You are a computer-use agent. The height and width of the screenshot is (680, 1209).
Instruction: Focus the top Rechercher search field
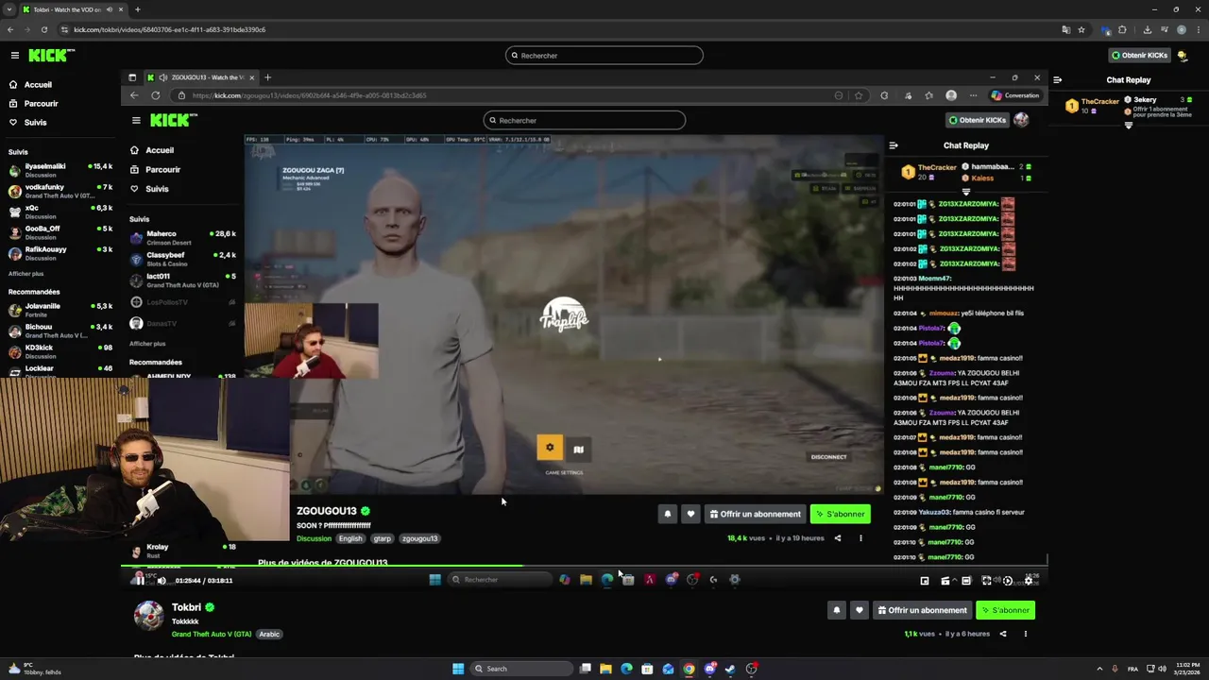[604, 56]
